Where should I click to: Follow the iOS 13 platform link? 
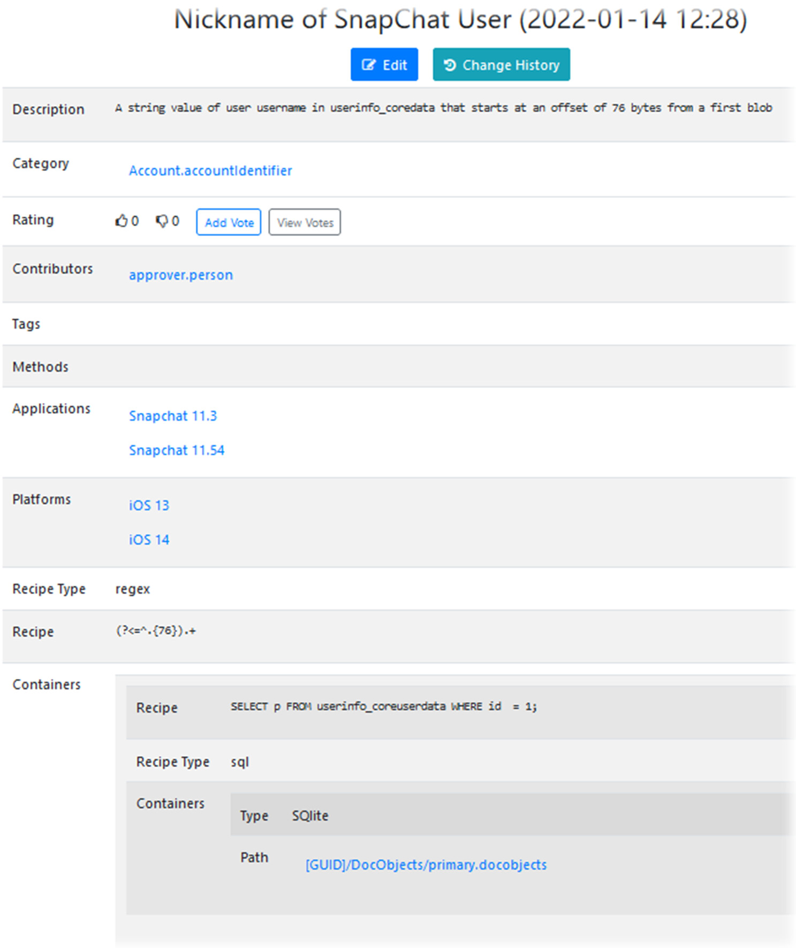coord(149,505)
